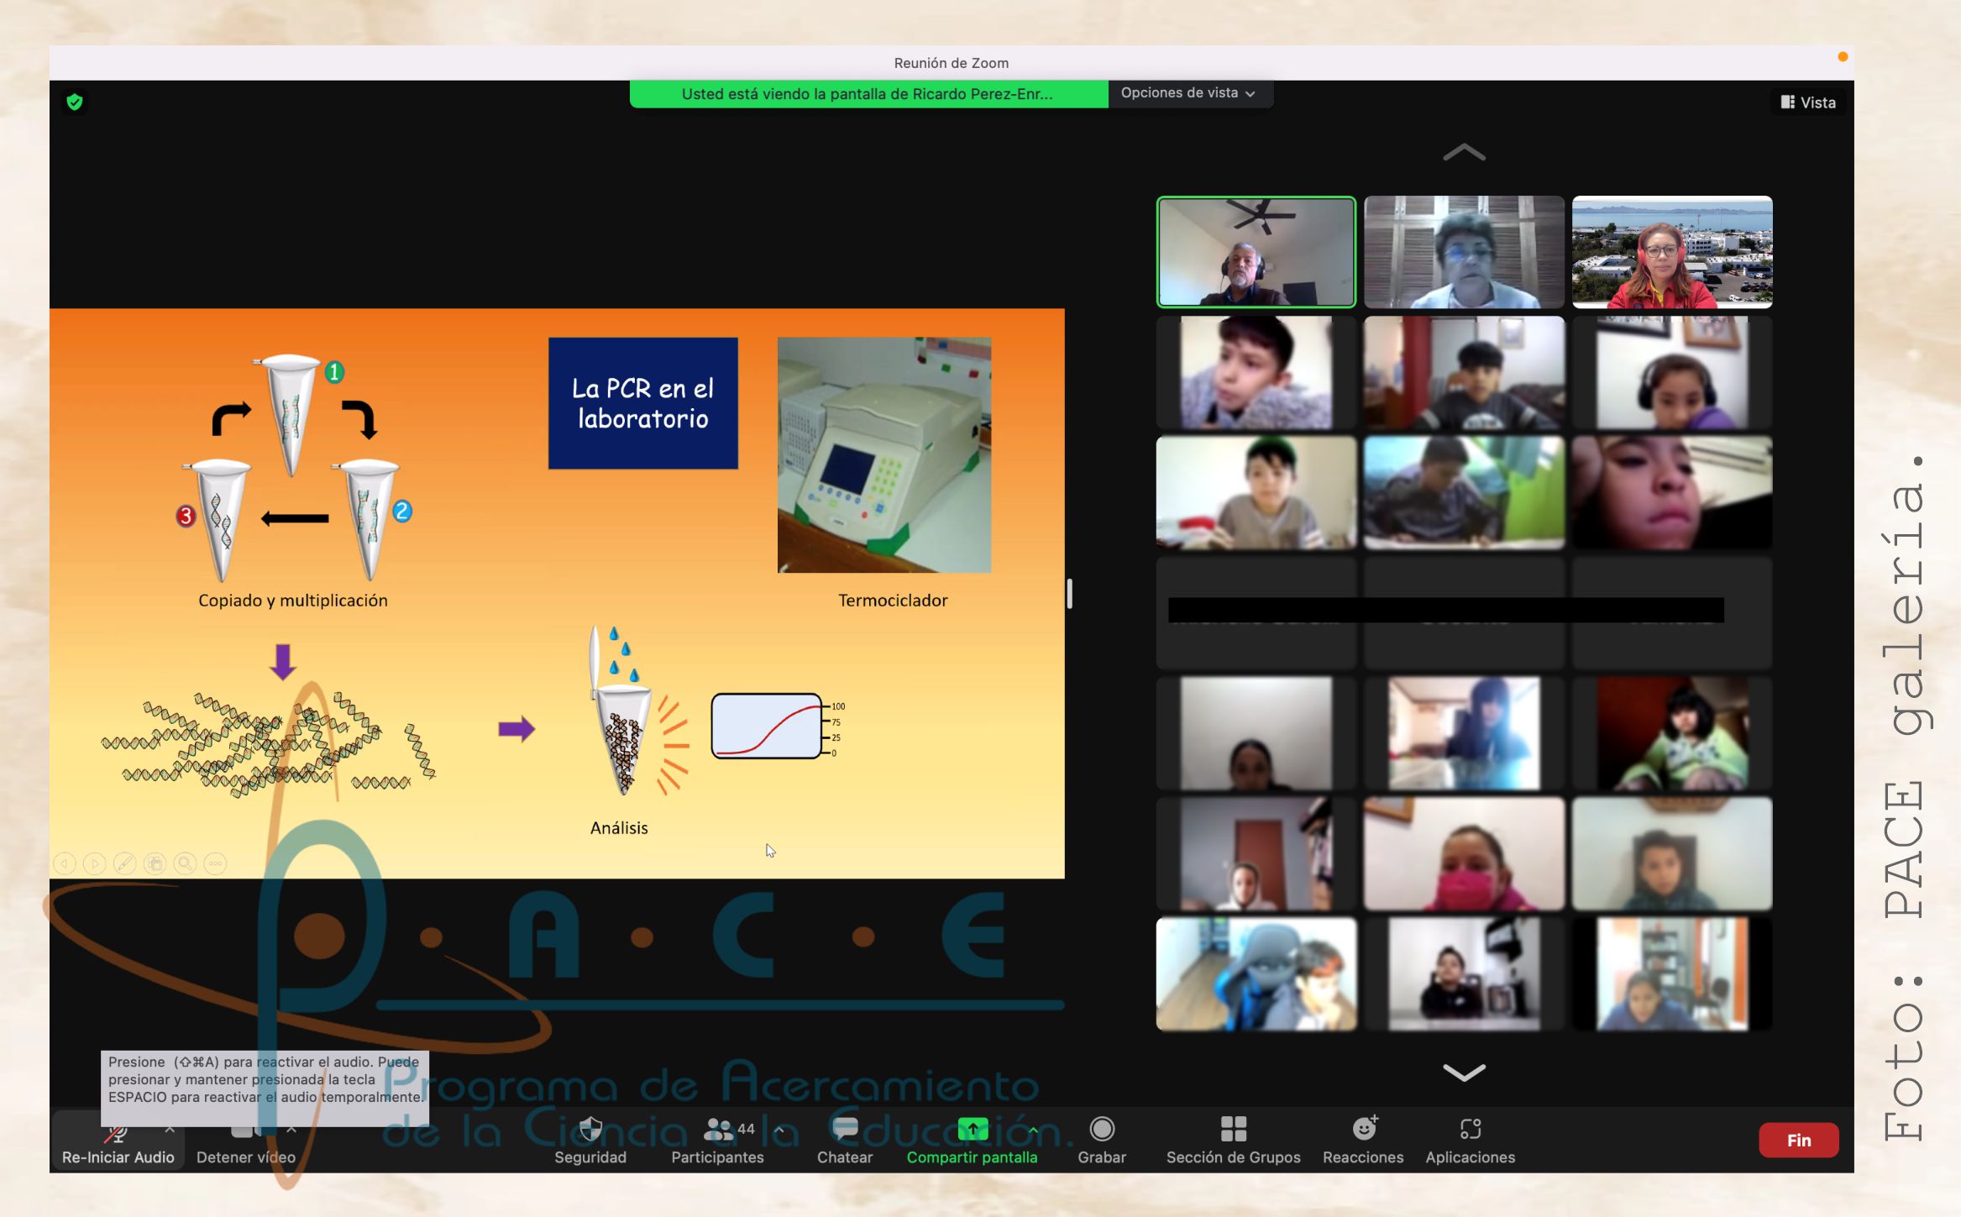The height and width of the screenshot is (1217, 1961).
Task: Go to previous slide using presentation arrow
Action: [x=65, y=863]
